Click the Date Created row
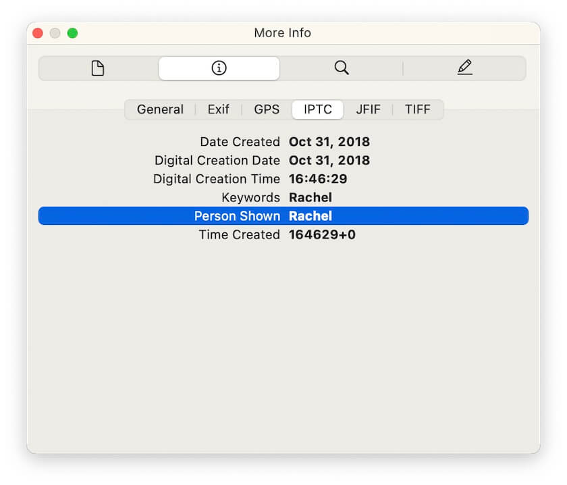The width and height of the screenshot is (567, 485). point(283,142)
